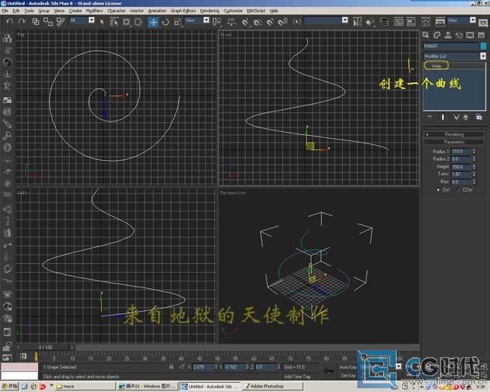Toggle Window/Crossing selection mode icon

139,22
